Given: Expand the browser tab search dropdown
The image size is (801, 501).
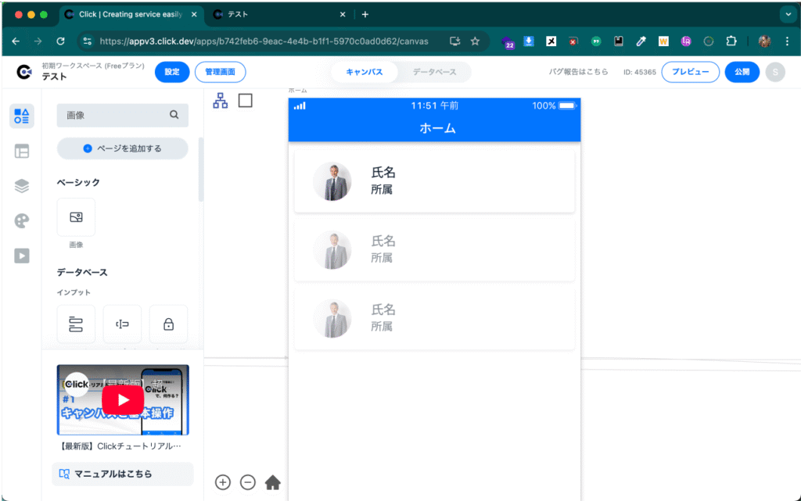Looking at the screenshot, I should [x=788, y=14].
